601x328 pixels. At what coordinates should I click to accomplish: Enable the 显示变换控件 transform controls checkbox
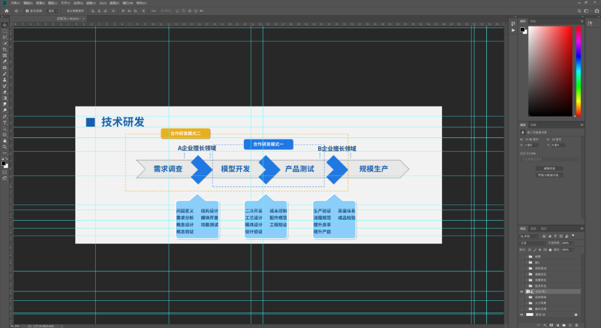tap(64, 11)
